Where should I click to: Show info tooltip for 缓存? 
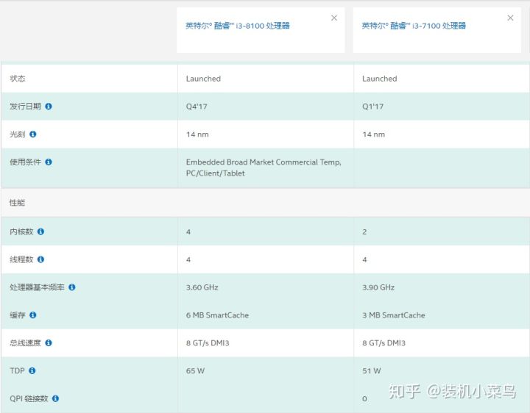pos(33,315)
